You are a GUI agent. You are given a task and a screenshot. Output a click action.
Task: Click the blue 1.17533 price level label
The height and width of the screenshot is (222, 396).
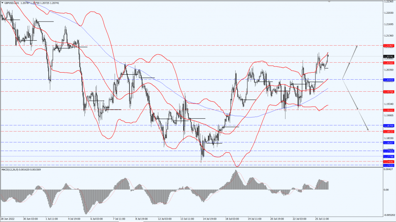tap(388, 165)
